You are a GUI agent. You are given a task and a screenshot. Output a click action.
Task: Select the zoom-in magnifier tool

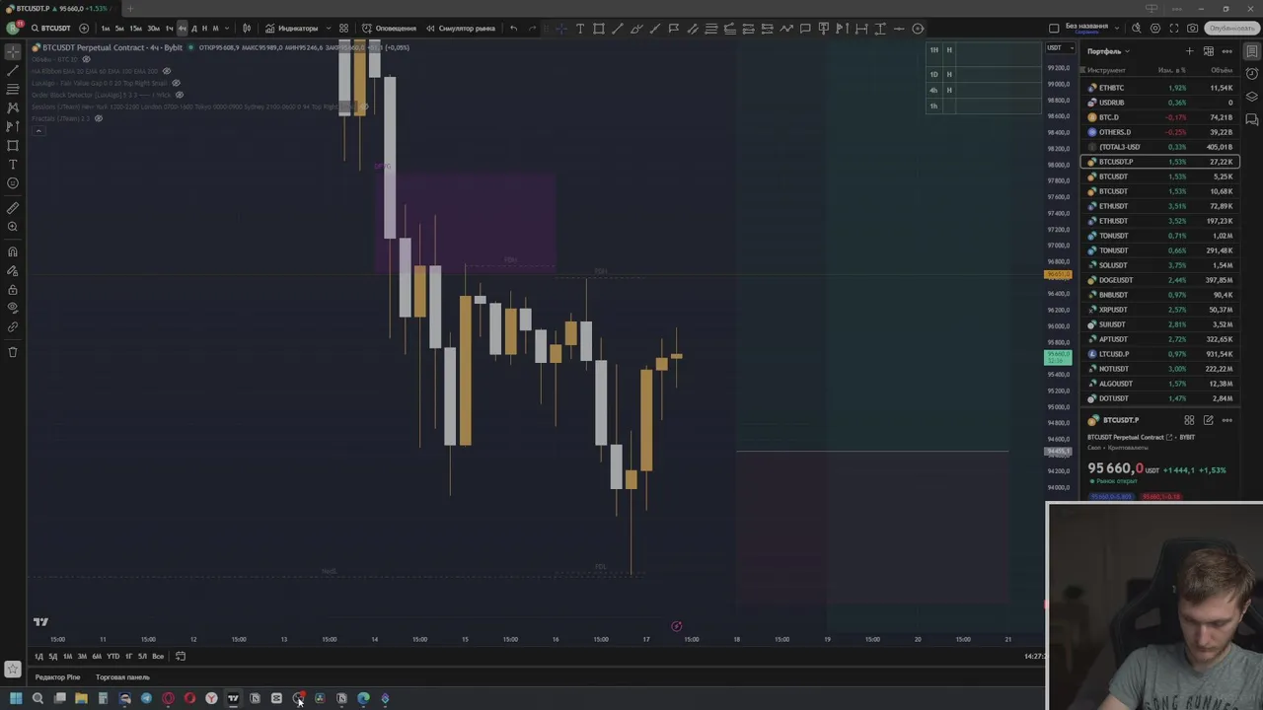pyautogui.click(x=13, y=227)
